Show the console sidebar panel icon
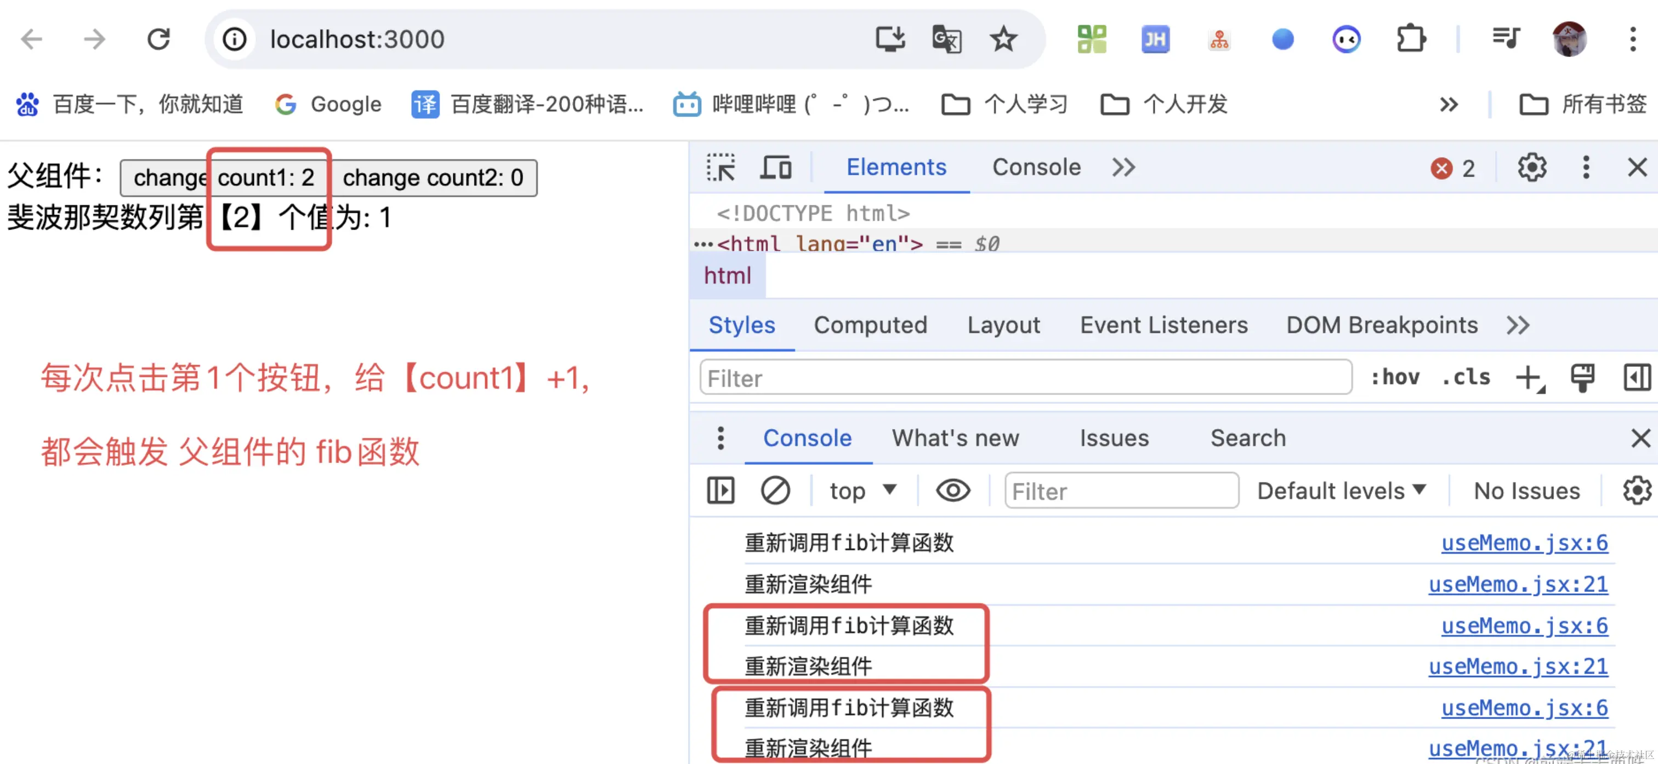The width and height of the screenshot is (1658, 764). click(720, 491)
